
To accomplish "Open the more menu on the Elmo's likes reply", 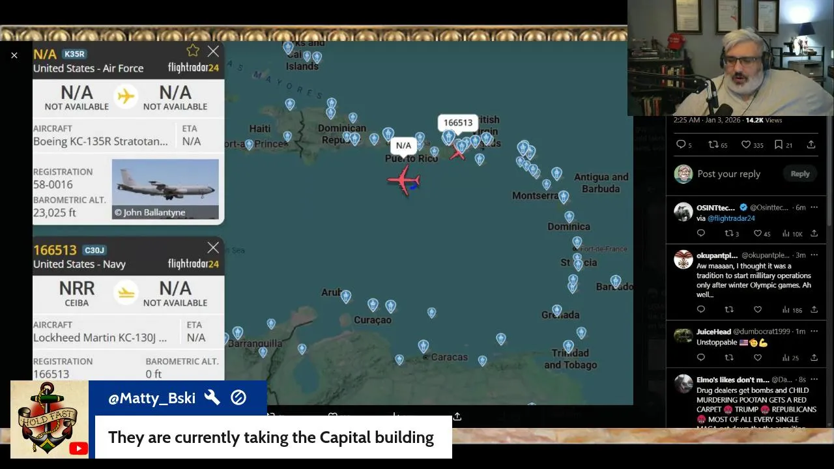I will point(814,379).
